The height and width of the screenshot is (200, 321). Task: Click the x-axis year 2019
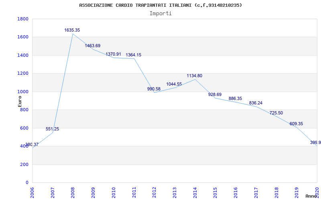click(297, 192)
